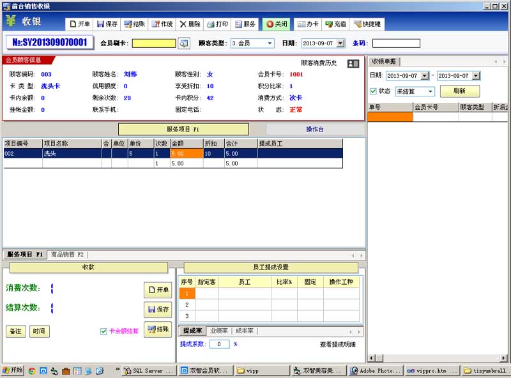Click the 备注 button
Viewport: 511px width, 378px height.
[15, 331]
